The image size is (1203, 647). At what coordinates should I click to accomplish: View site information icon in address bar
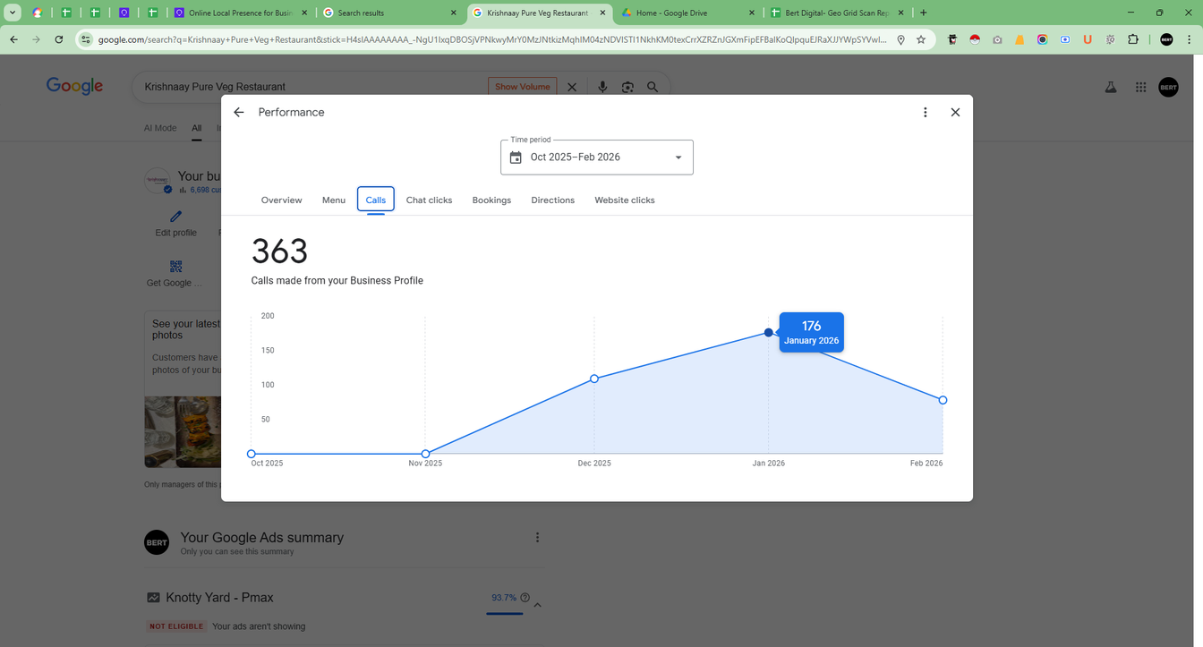click(x=86, y=39)
